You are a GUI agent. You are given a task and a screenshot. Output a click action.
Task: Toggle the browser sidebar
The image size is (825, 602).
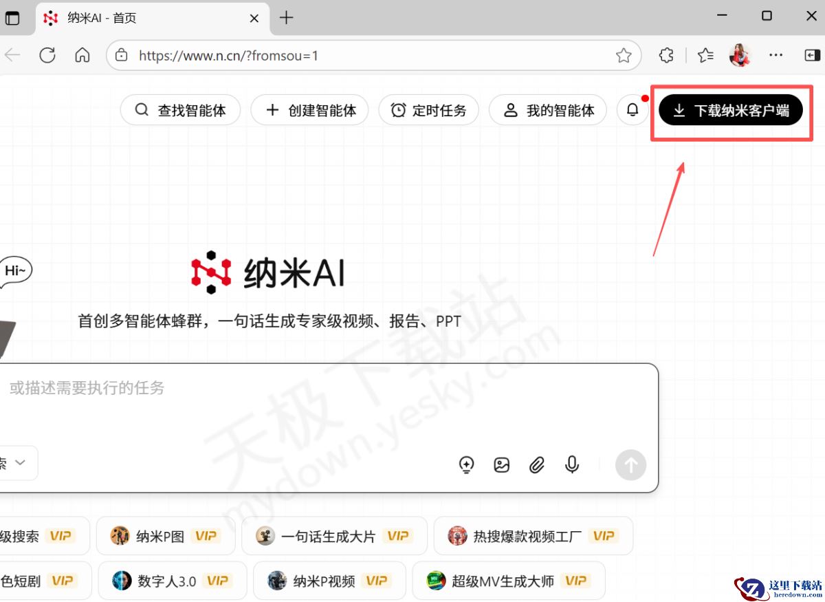(x=813, y=55)
